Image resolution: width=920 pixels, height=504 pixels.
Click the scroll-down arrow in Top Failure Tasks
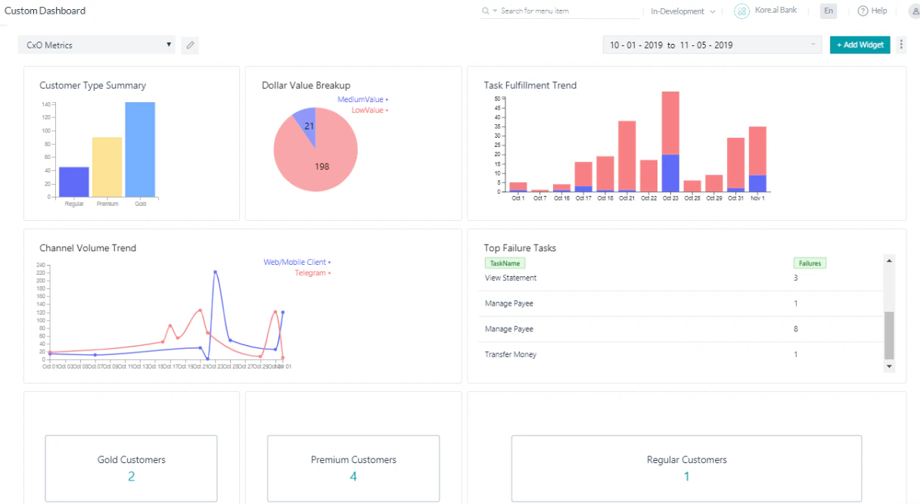point(889,366)
